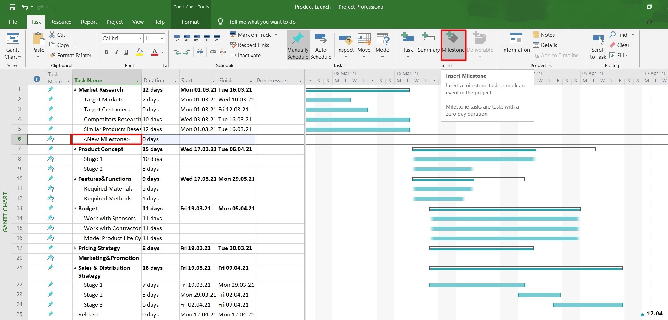Collapse the Market Research summary task
Screen dimensions: 668x320
point(75,89)
